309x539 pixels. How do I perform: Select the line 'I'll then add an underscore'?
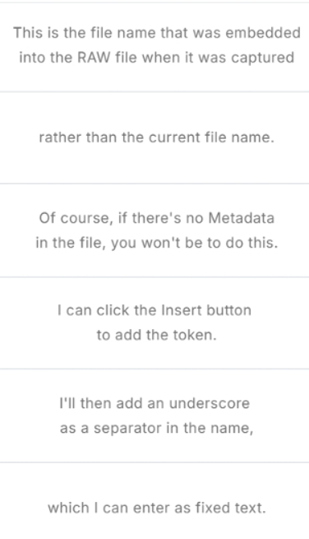point(154,403)
